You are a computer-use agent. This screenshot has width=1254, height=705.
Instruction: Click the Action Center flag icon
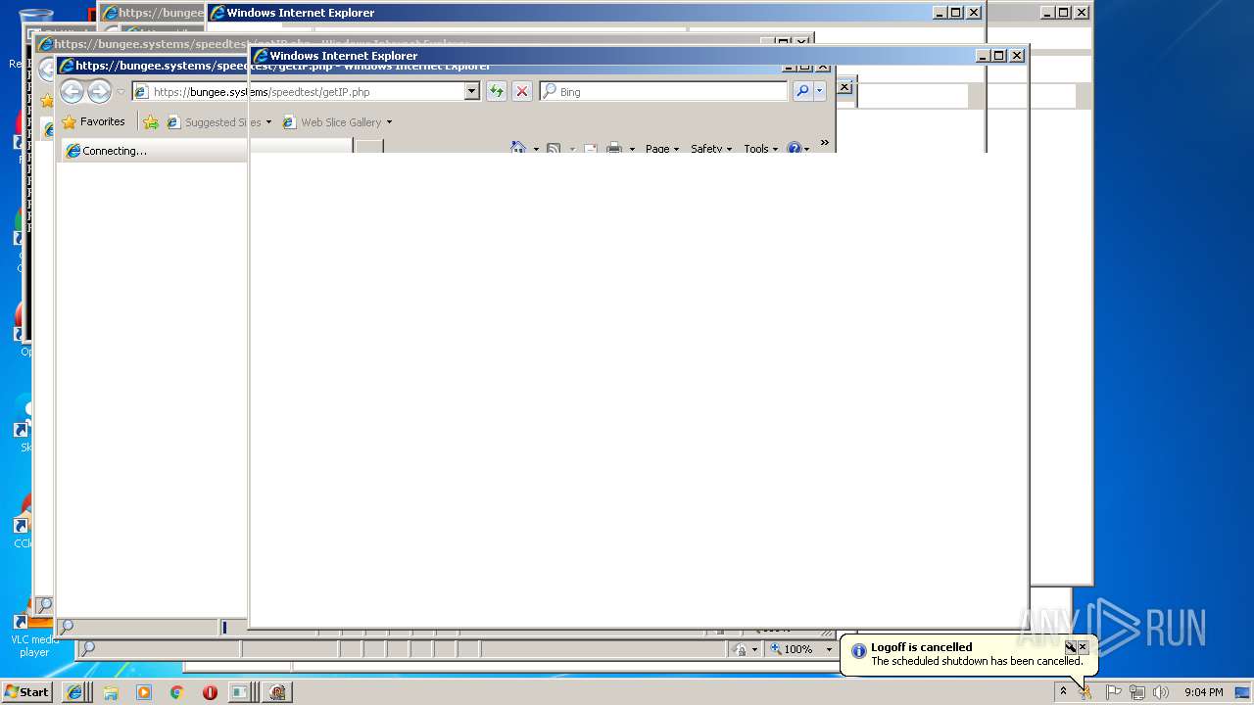(x=1113, y=692)
